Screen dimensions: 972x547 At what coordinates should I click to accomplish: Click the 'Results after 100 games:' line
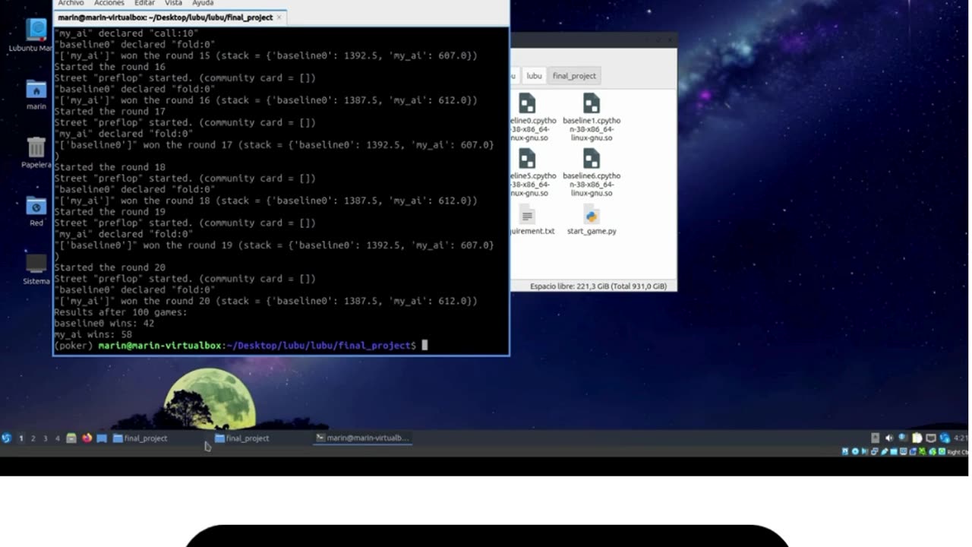point(121,312)
